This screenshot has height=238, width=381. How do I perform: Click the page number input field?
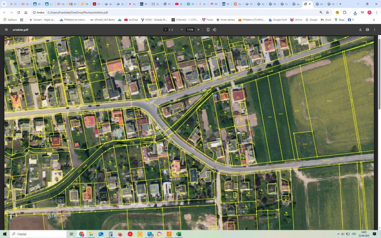(165, 30)
